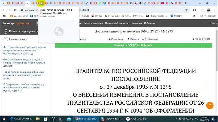Open Календарь бухгалтера menu item
The width and height of the screenshot is (218, 122).
(x=117, y=23)
